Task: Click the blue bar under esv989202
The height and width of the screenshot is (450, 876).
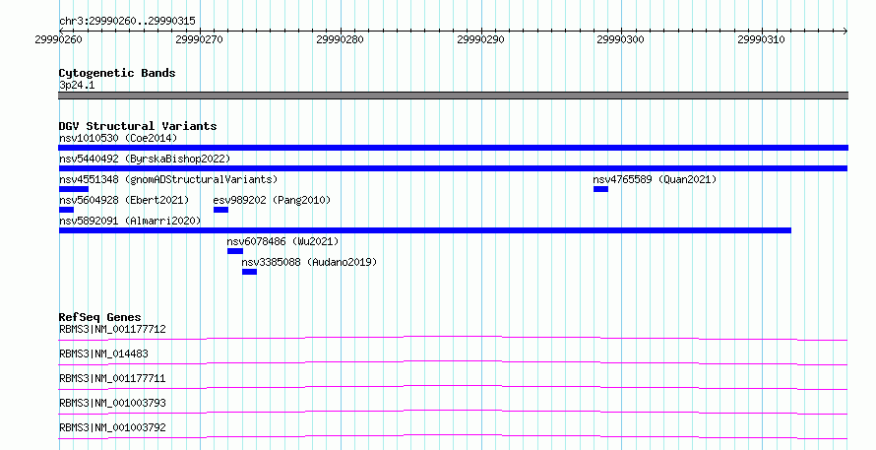Action: tap(220, 210)
